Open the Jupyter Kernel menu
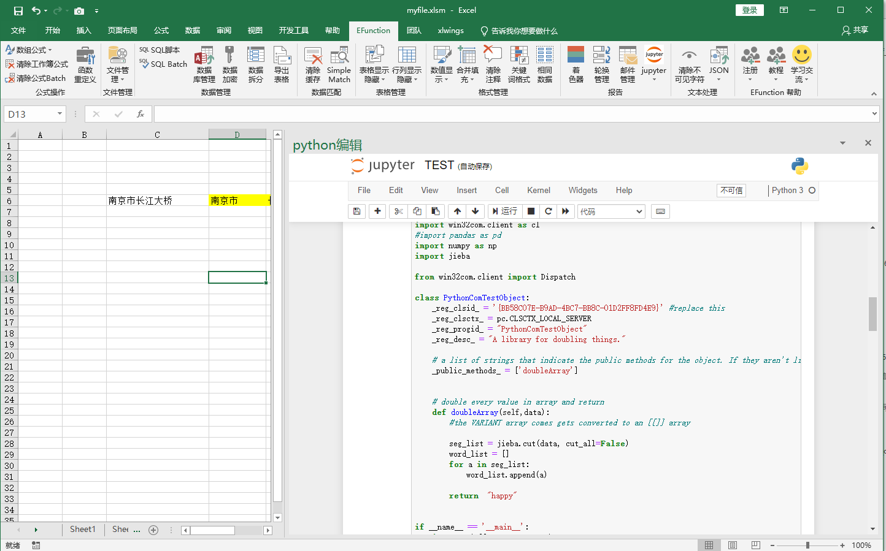 pyautogui.click(x=539, y=191)
